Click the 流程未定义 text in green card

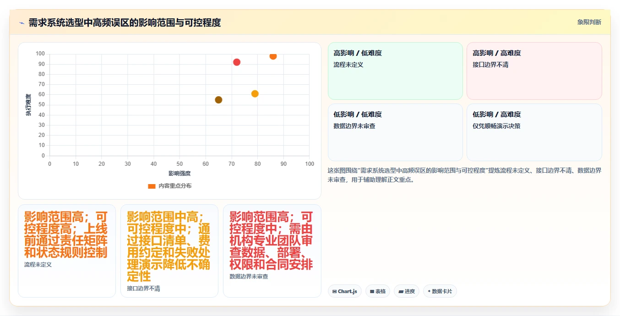[348, 65]
